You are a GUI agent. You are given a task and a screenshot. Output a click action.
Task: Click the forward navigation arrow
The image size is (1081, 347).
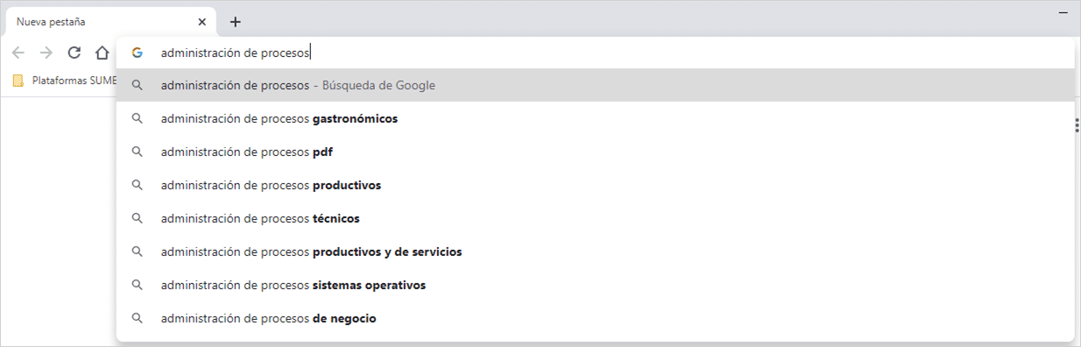click(46, 53)
